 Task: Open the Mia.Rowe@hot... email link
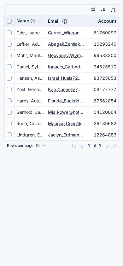click(66, 112)
